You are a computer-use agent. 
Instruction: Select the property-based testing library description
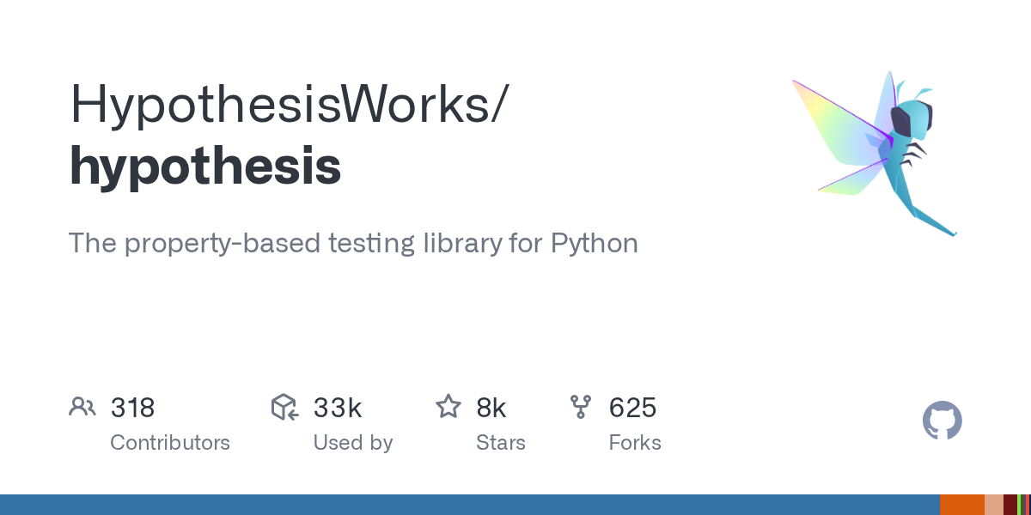click(x=353, y=244)
